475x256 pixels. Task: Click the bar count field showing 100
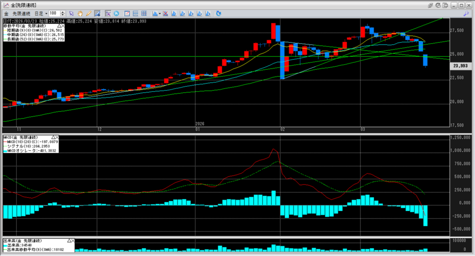click(53, 13)
